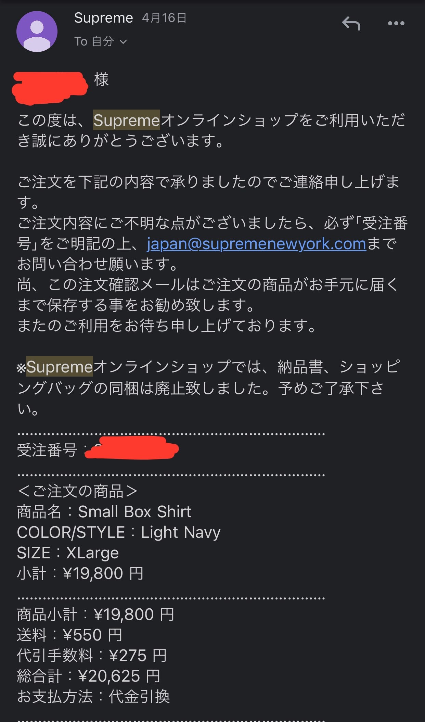This screenshot has width=425, height=722.
Task: Tap the reply arrow icon
Action: pyautogui.click(x=351, y=24)
